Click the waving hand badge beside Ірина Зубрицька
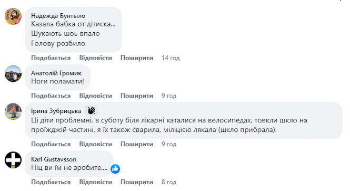 92,110
